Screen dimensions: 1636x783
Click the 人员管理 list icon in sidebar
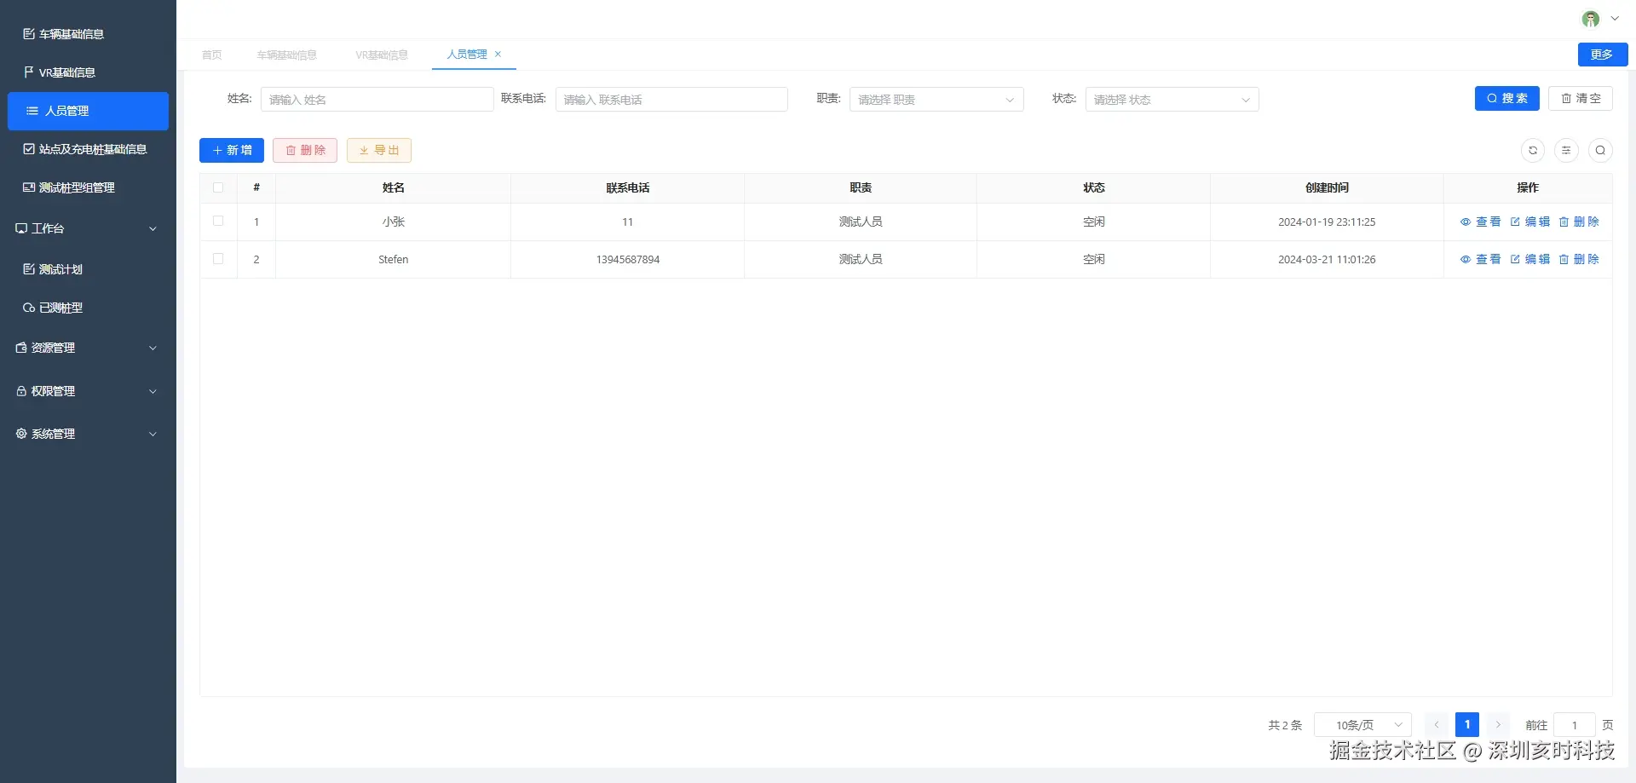click(x=32, y=111)
